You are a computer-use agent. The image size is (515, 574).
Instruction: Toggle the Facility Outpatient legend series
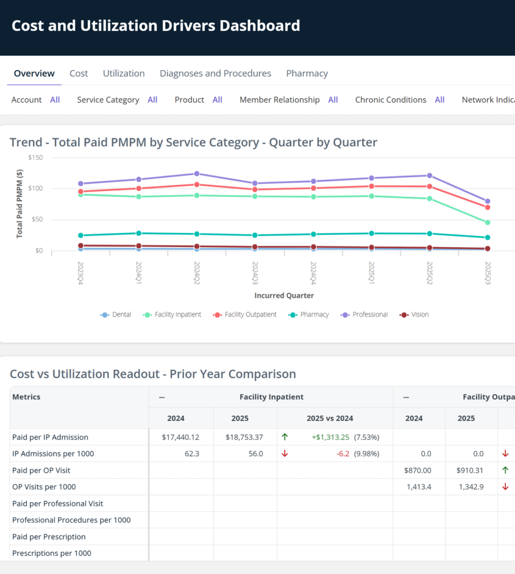(x=245, y=314)
